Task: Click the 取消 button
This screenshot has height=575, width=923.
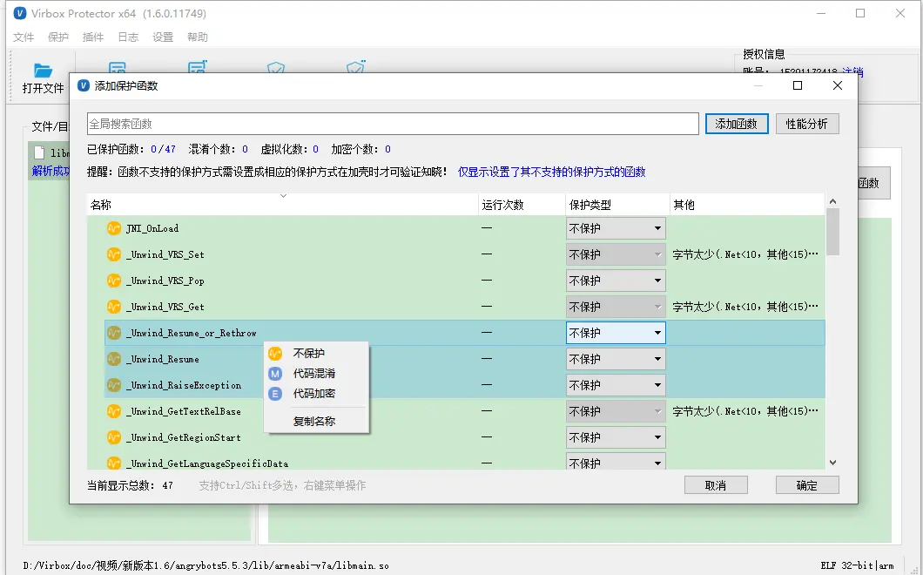Action: point(716,485)
